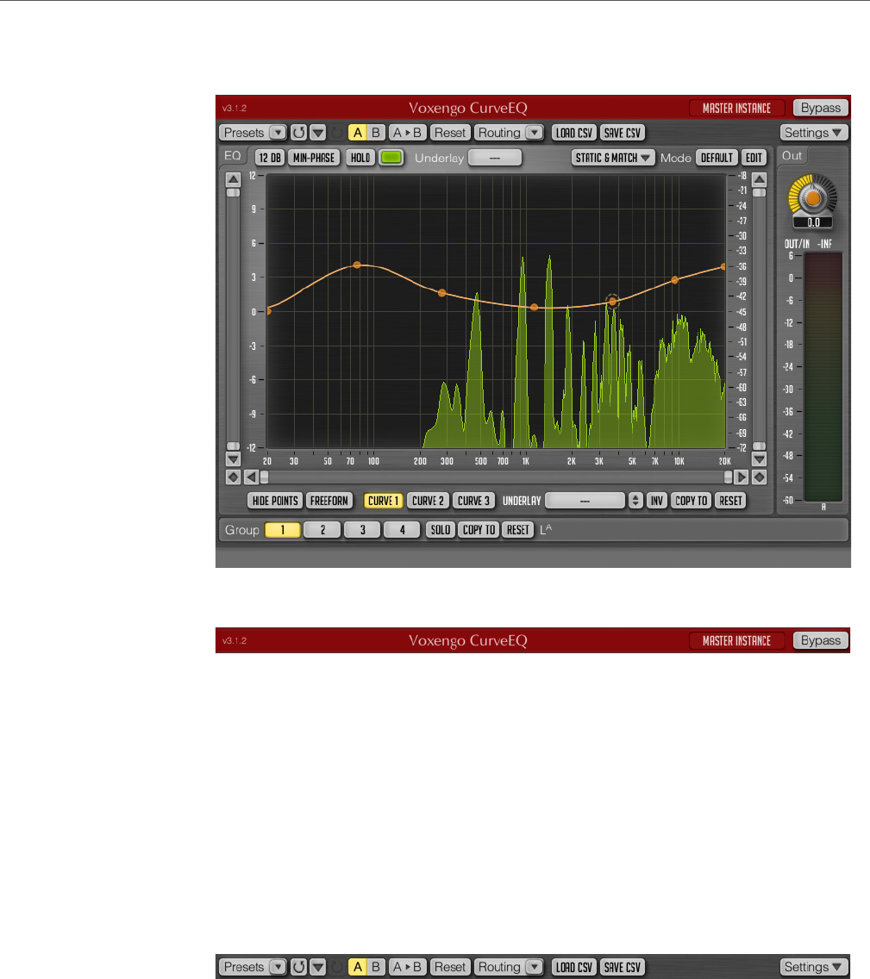Click the Out gain knob
The width and height of the screenshot is (870, 979).
point(812,198)
